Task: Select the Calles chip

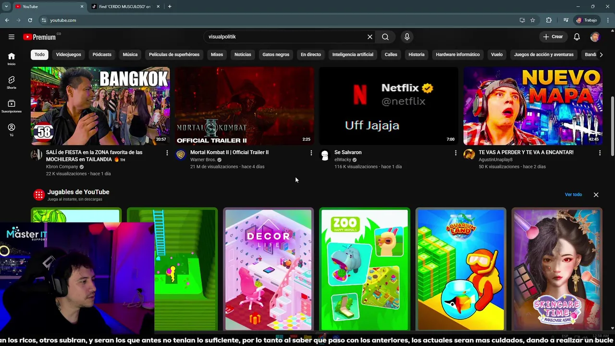Action: [391, 54]
